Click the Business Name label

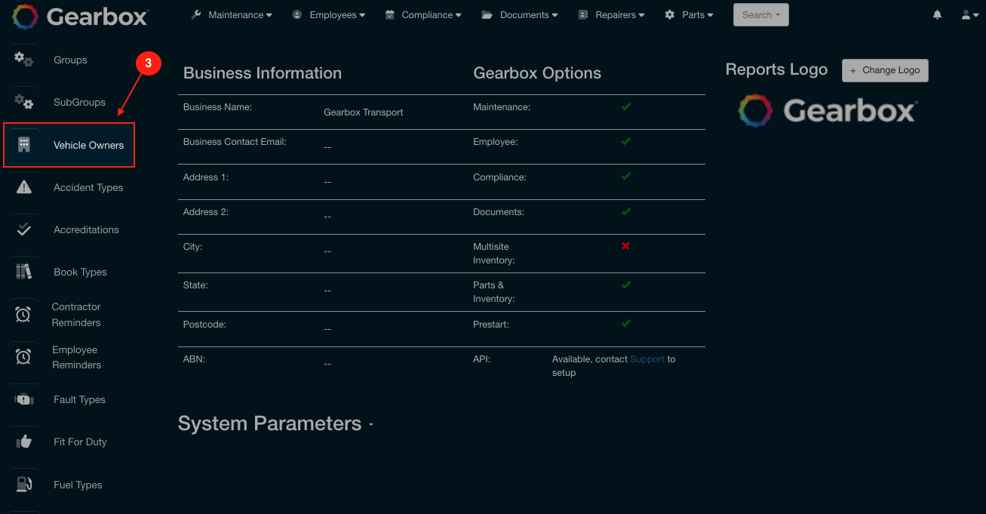[x=217, y=107]
